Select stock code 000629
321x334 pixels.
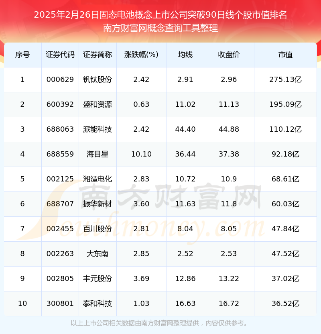coord(60,79)
